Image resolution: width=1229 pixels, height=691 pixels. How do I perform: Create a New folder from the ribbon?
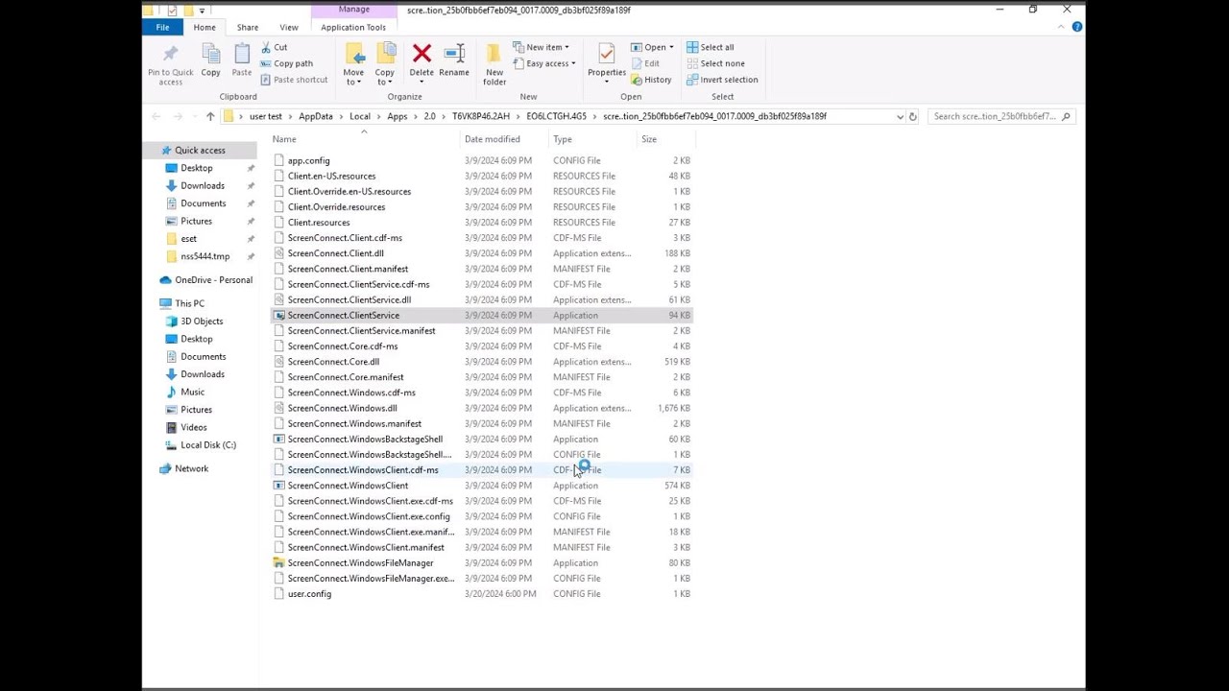494,65
